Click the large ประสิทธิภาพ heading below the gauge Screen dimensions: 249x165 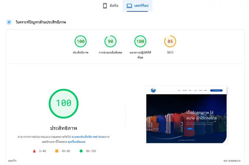[64, 128]
